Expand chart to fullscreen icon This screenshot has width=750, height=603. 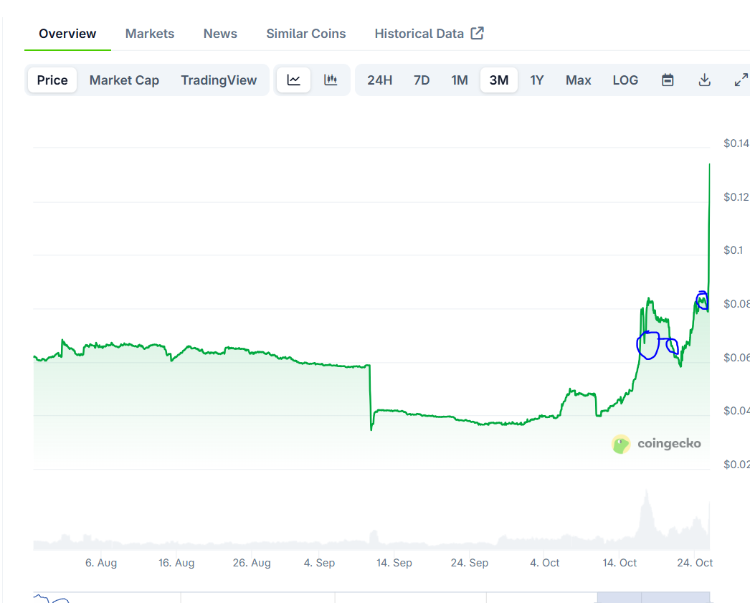tap(741, 80)
